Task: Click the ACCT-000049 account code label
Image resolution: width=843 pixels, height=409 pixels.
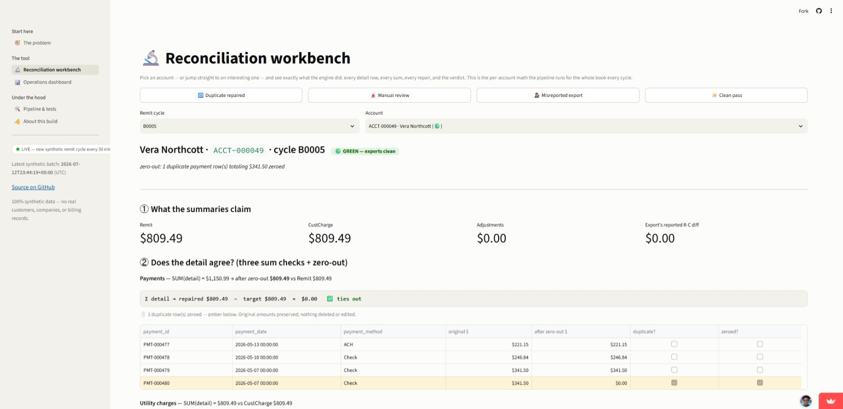Action: point(239,150)
